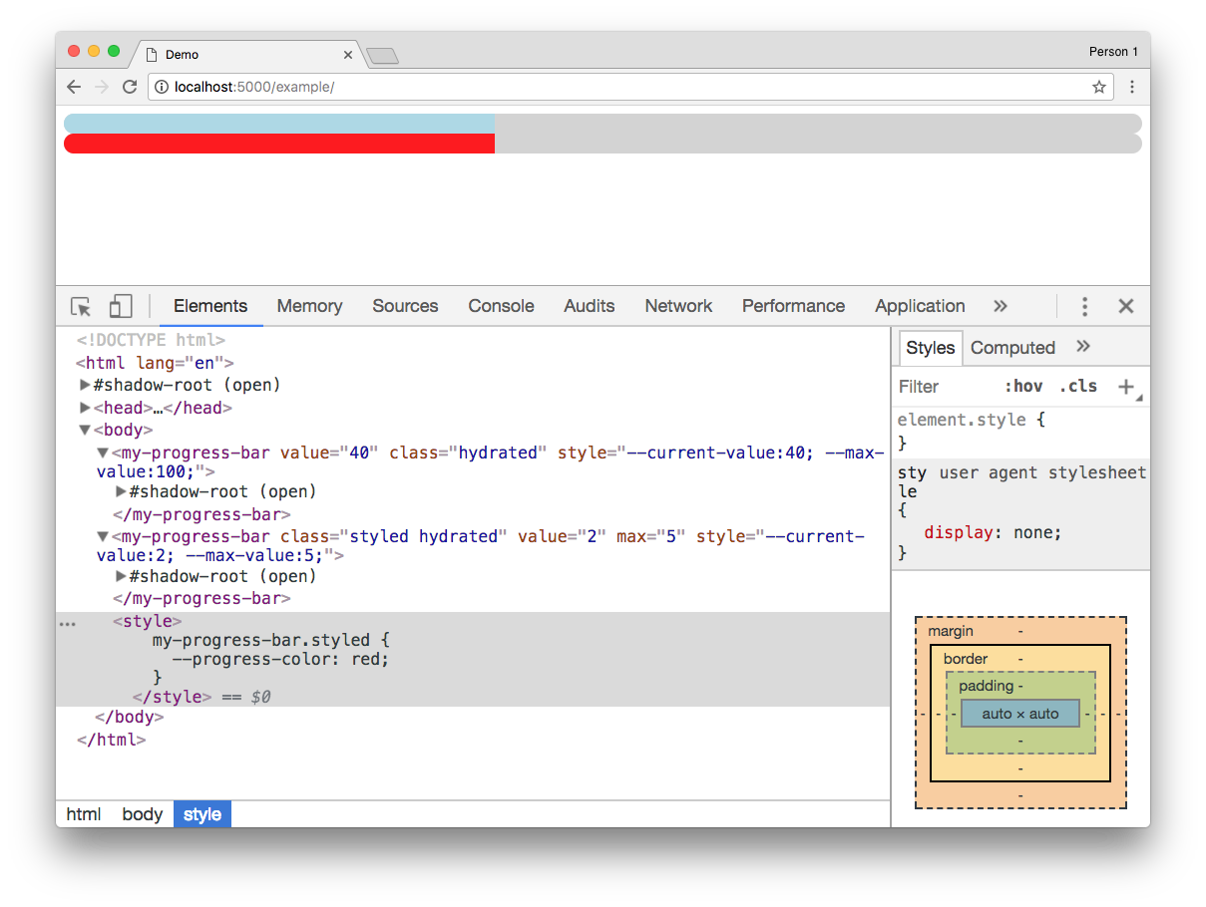Open the Person 1 profile
The height and width of the screenshot is (907, 1206).
click(x=1113, y=51)
